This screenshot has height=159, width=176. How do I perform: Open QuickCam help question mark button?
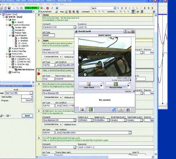click(125, 31)
